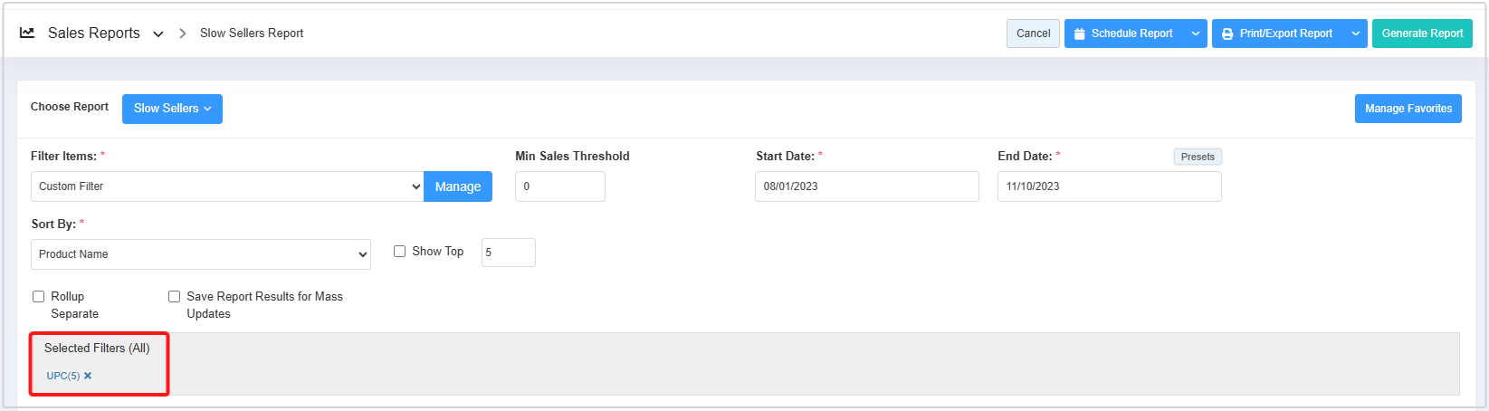Image resolution: width=1489 pixels, height=411 pixels.
Task: Open Manage Favorites
Action: tap(1408, 109)
